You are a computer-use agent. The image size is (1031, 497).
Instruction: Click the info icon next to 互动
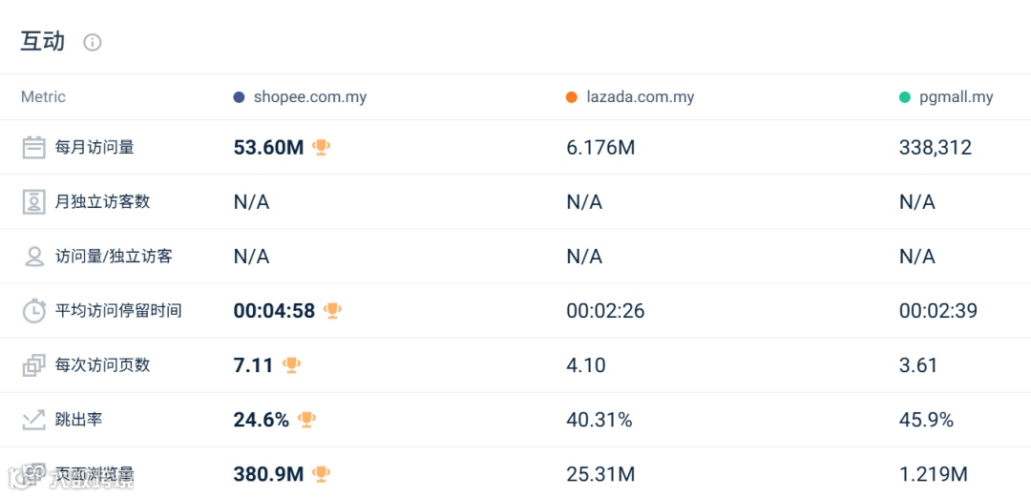(93, 42)
